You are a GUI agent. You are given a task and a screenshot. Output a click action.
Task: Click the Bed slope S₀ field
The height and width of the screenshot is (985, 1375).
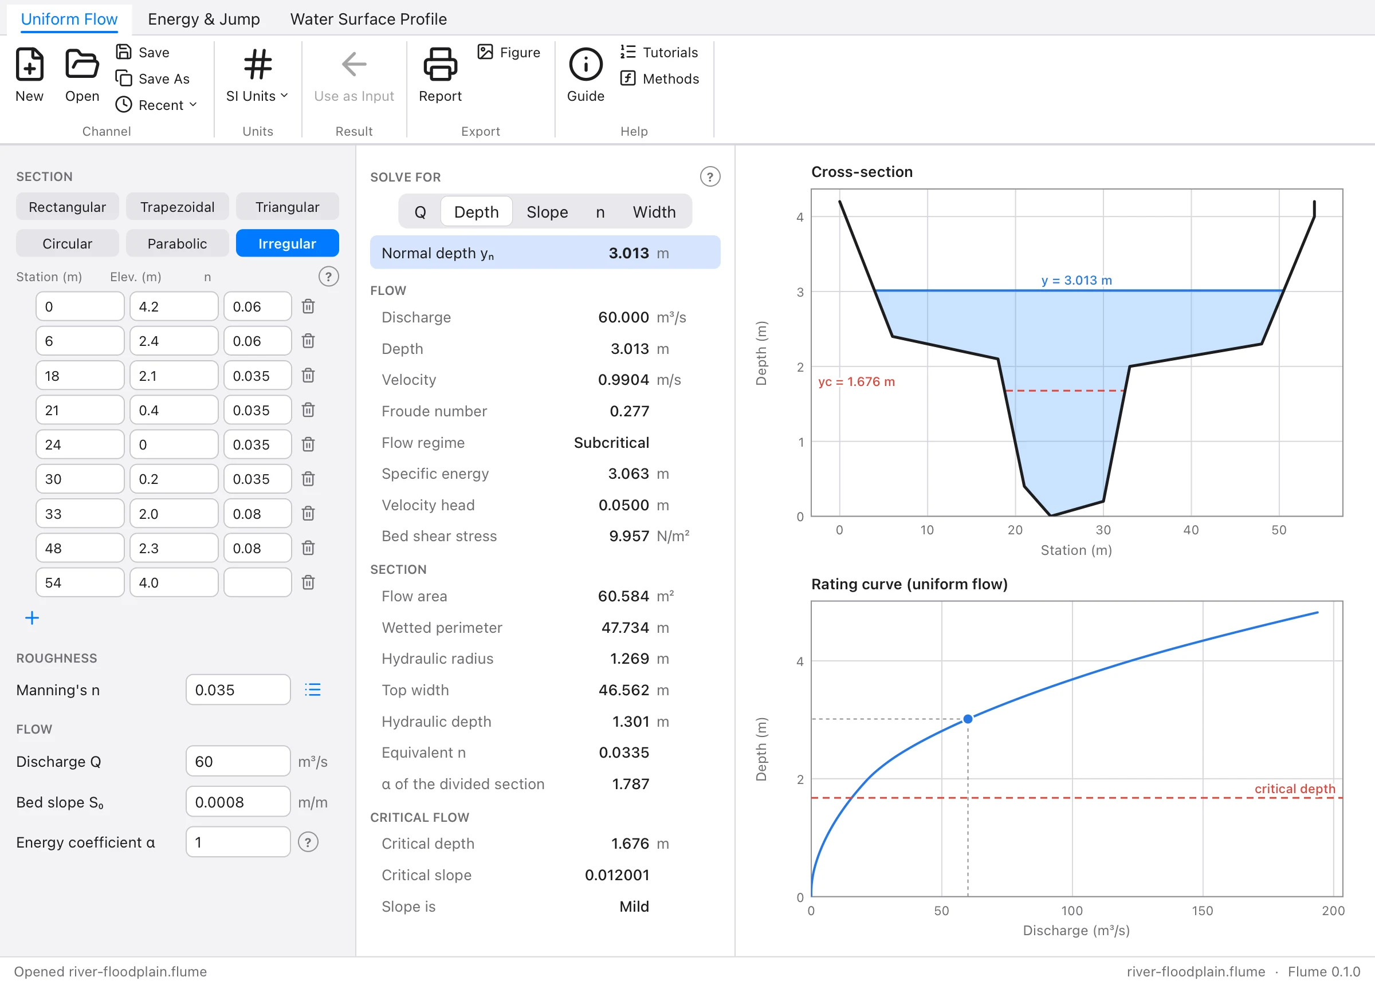(238, 802)
